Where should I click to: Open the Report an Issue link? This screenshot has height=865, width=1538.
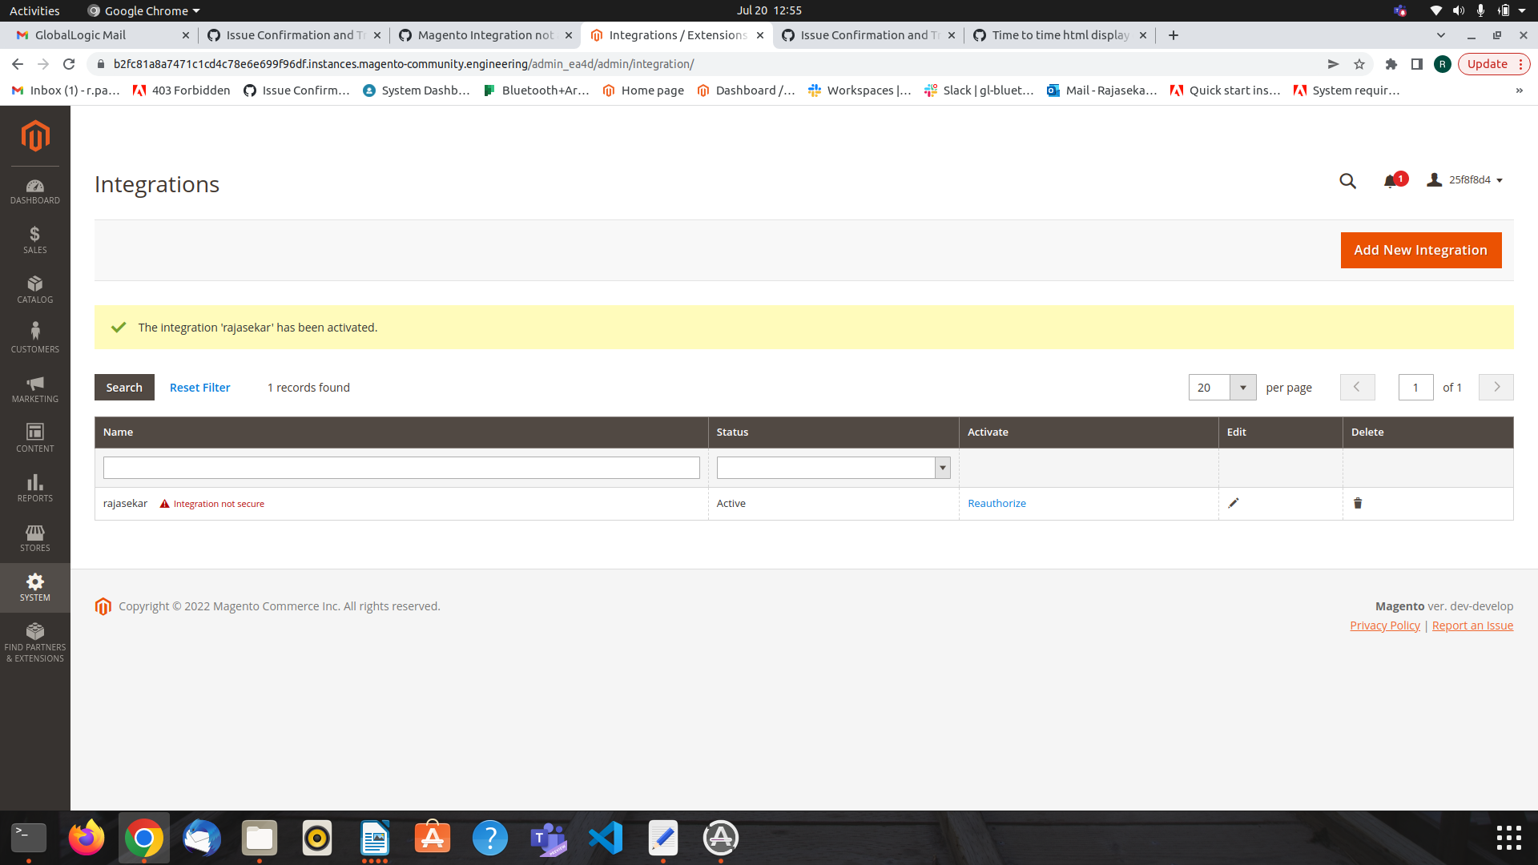[1472, 625]
